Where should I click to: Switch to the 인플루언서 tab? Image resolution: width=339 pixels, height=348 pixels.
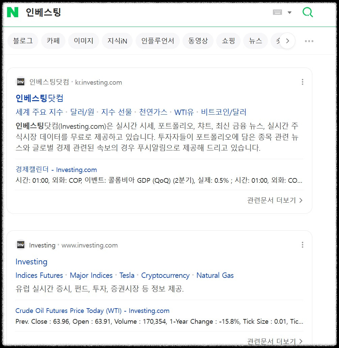click(x=158, y=41)
